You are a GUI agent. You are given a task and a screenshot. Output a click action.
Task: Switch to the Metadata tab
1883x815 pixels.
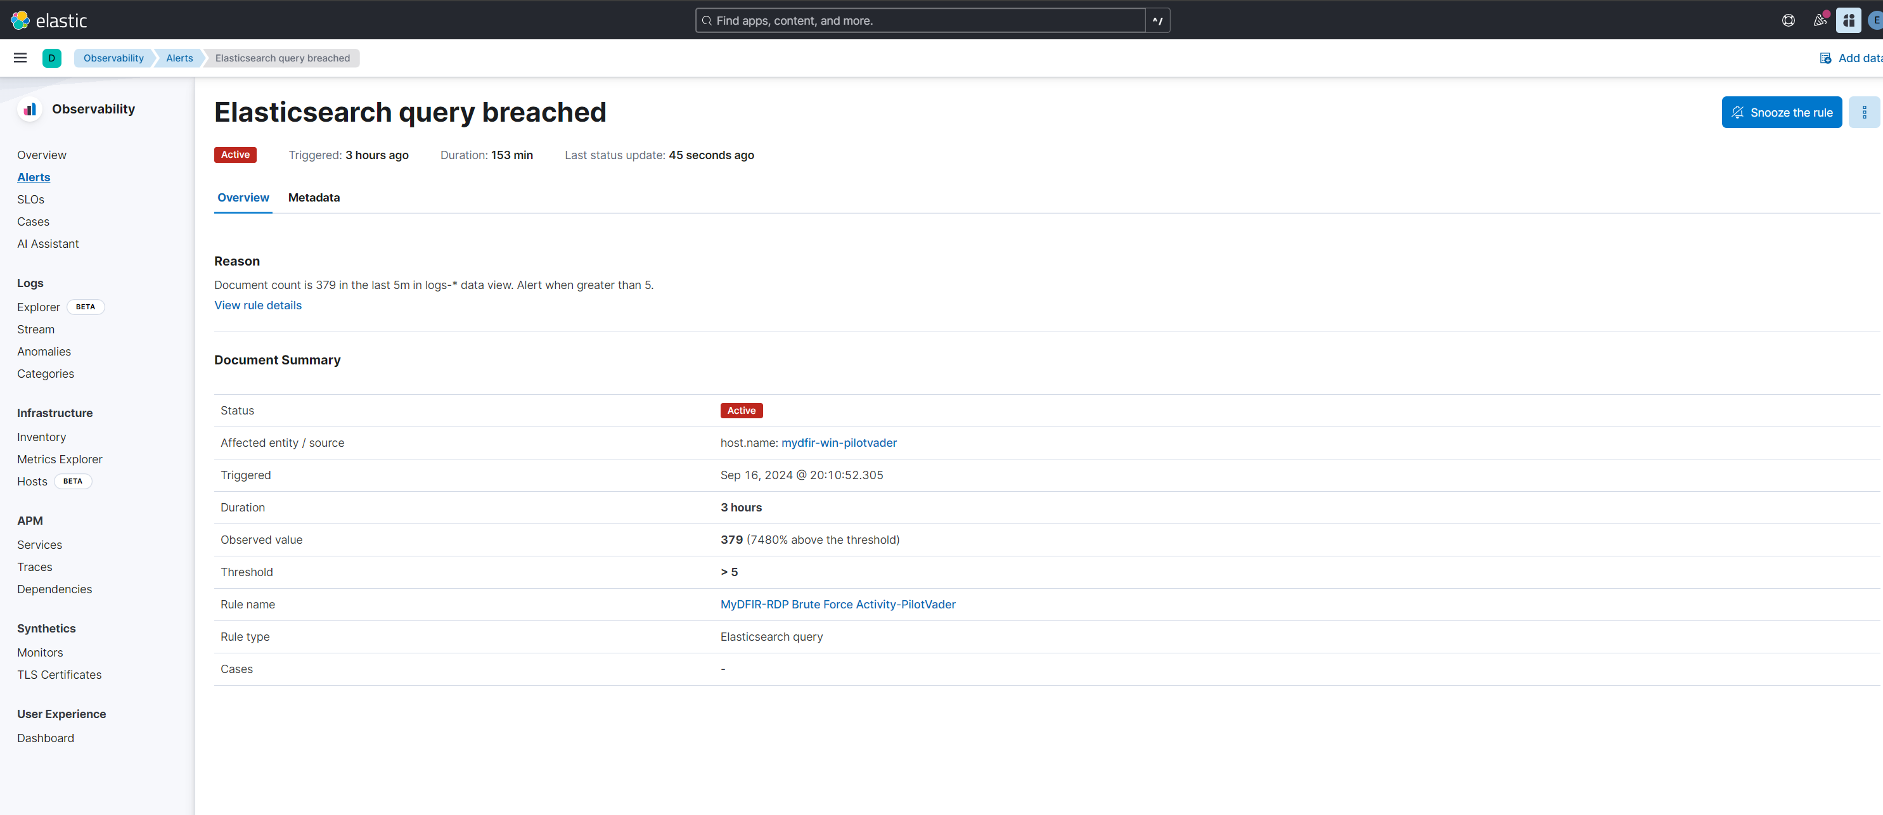tap(314, 197)
